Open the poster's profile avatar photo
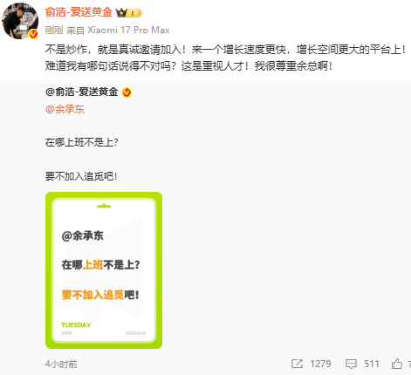411x375 pixels. pos(20,21)
